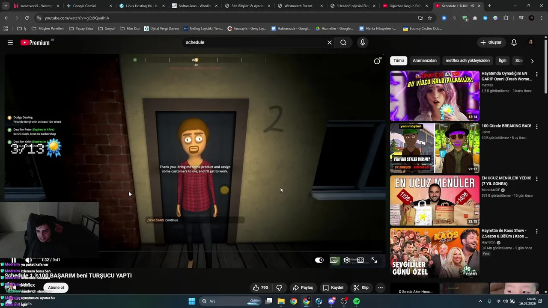This screenshot has height=308, width=548.
Task: Seek using the video progress bar
Action: [x=194, y=252]
